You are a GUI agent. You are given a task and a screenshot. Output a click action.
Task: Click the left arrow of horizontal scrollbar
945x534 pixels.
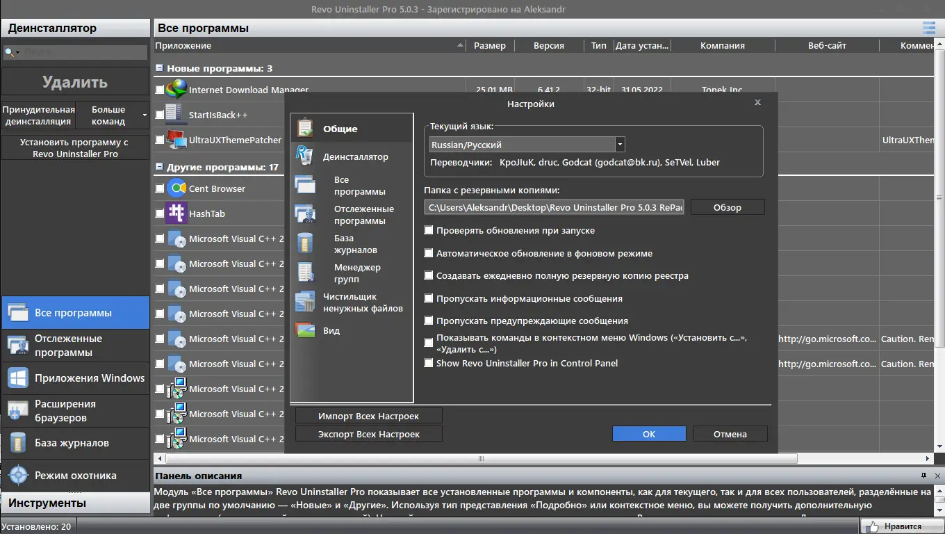coord(159,459)
